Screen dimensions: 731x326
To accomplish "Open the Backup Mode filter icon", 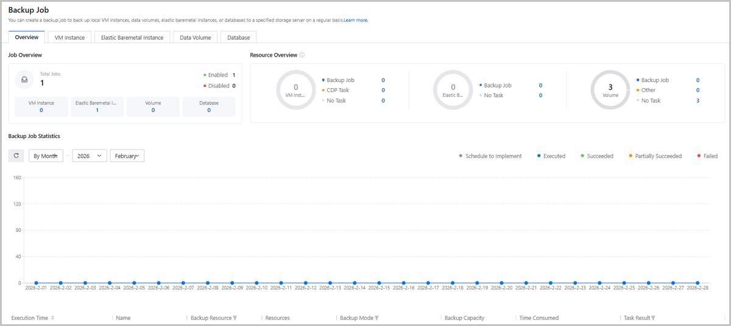I will pyautogui.click(x=377, y=318).
